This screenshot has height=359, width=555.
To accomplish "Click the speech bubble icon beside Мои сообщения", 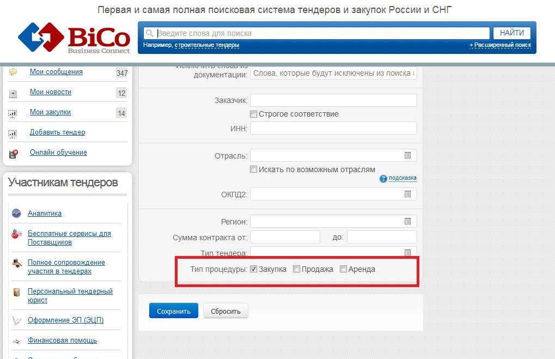I will (x=13, y=72).
